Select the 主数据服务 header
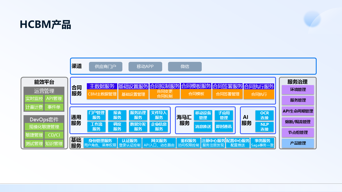Viewport: 342px width, 192px height. pos(102,86)
